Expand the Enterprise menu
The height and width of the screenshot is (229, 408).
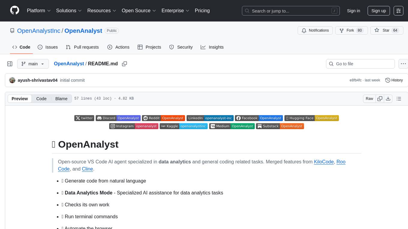tap(175, 10)
